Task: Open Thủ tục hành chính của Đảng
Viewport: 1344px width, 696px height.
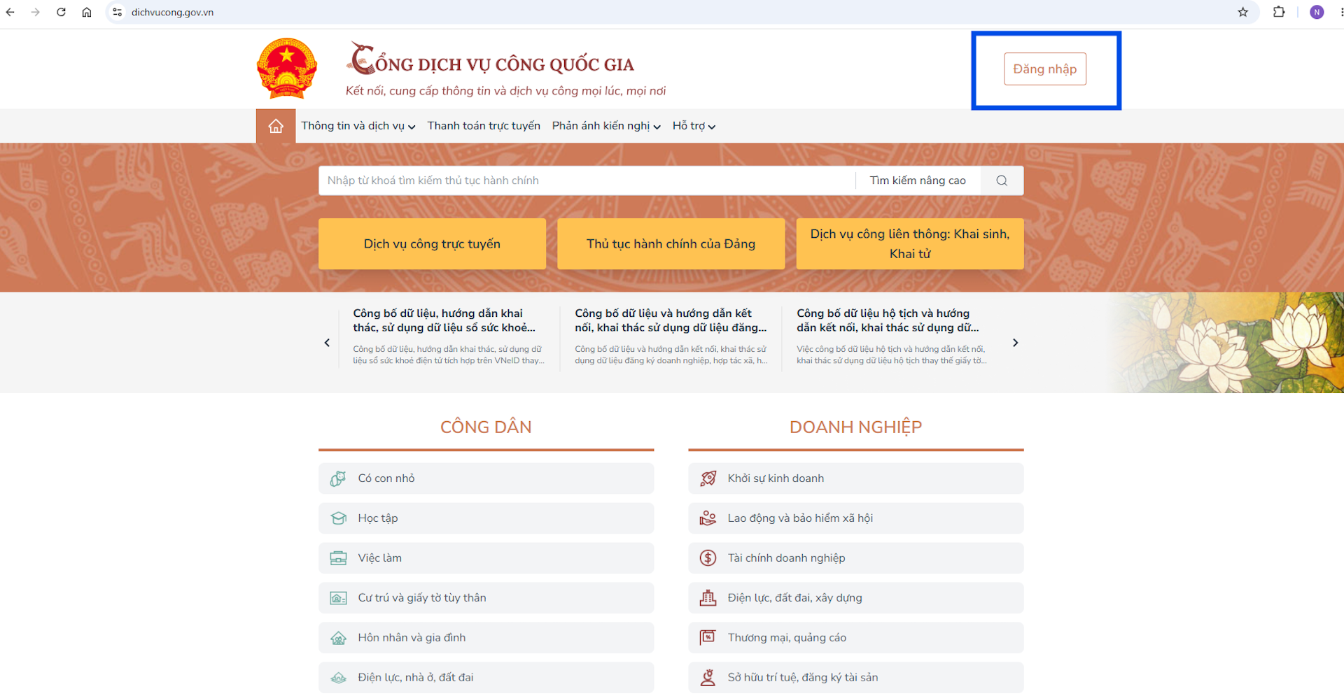Action: click(x=671, y=244)
